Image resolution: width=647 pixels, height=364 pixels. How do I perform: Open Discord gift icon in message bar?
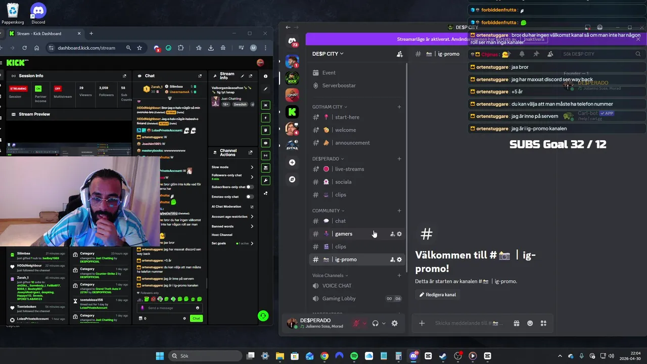pos(517,324)
